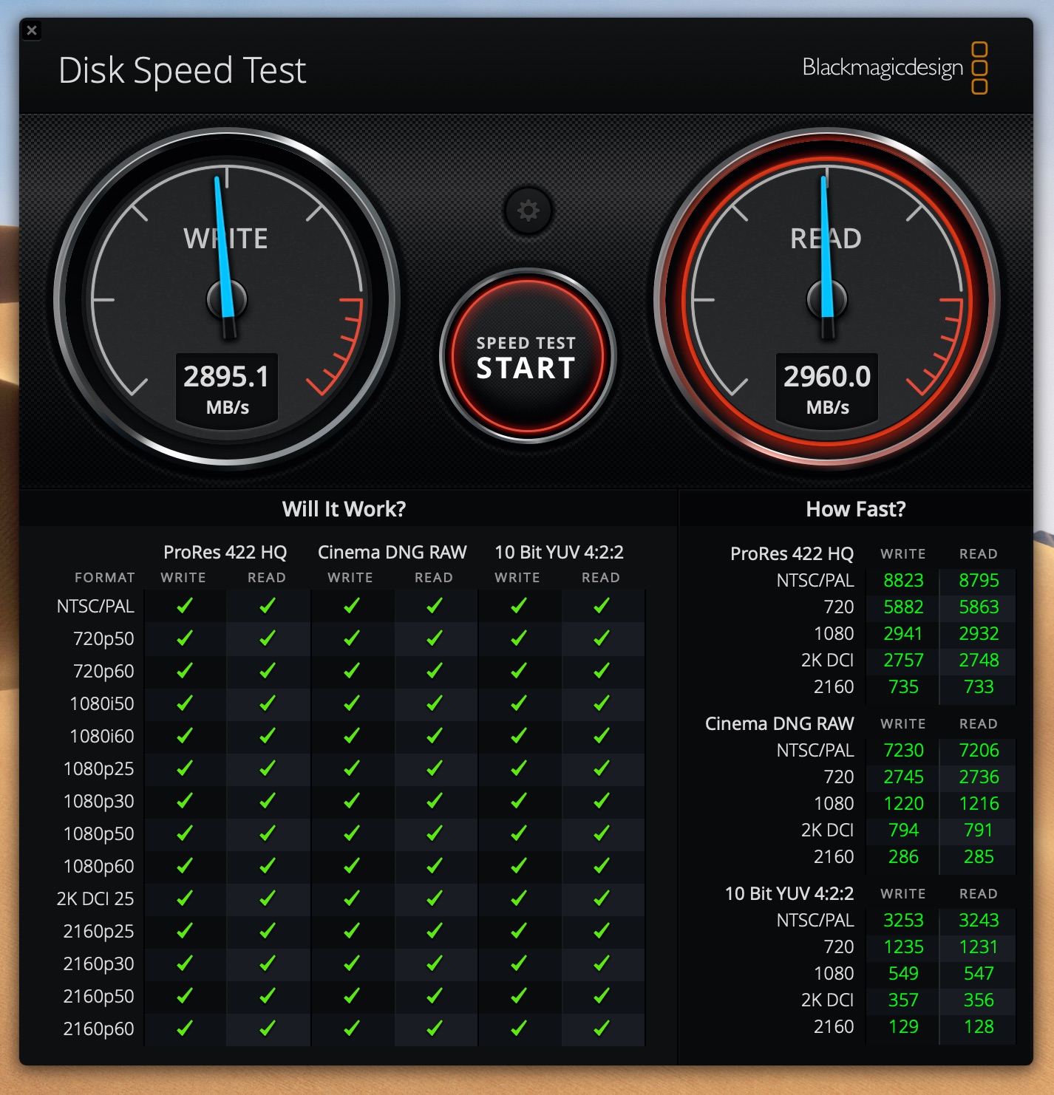Expand the ProRes 422 HQ column header

(x=224, y=552)
